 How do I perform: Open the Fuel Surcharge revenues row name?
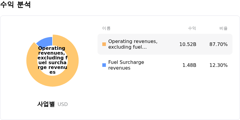click(x=126, y=65)
